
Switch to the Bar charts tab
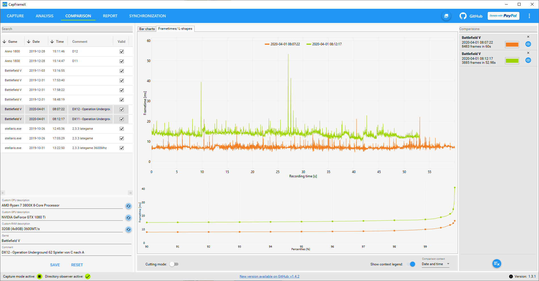147,29
